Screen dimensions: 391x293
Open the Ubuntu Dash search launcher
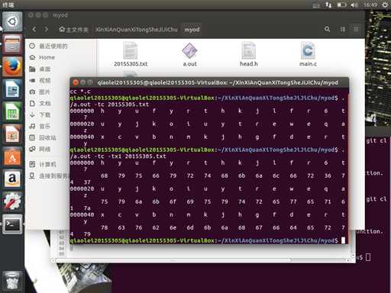(12, 21)
